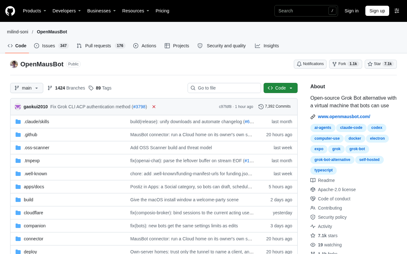Expand the Products menu
407x254 pixels.
(x=35, y=11)
